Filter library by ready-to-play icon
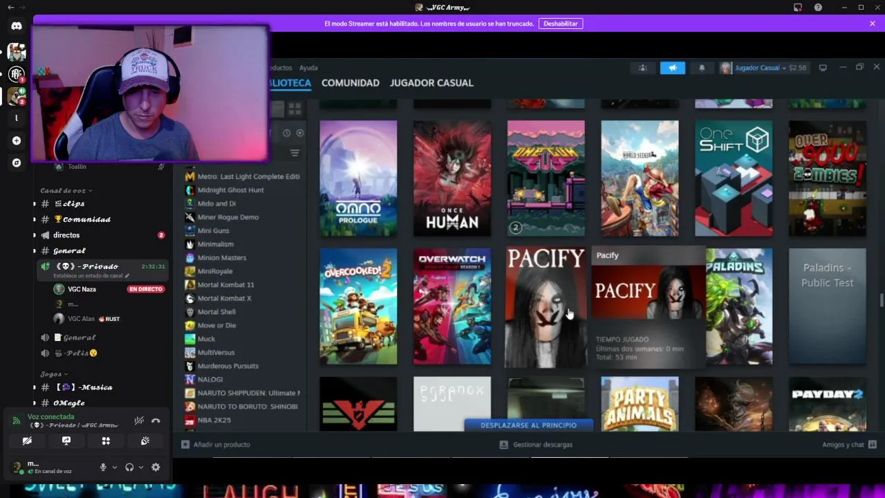The image size is (885, 498). click(300, 133)
